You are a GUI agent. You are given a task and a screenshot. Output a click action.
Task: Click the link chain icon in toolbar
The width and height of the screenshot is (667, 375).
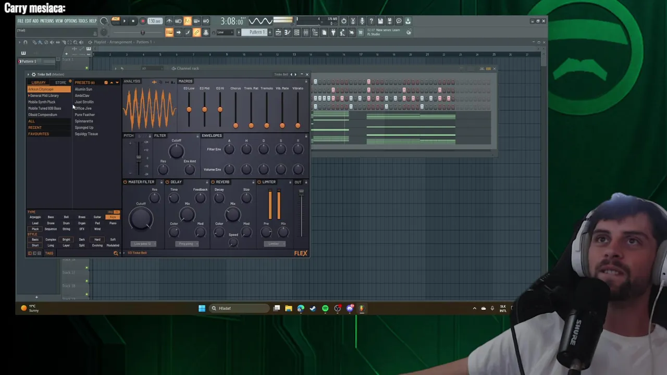coord(196,32)
